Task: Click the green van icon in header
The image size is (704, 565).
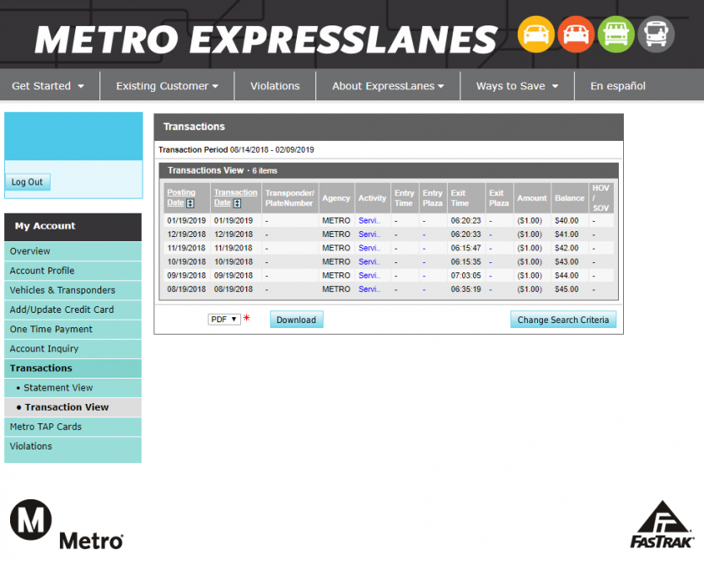Action: (616, 35)
